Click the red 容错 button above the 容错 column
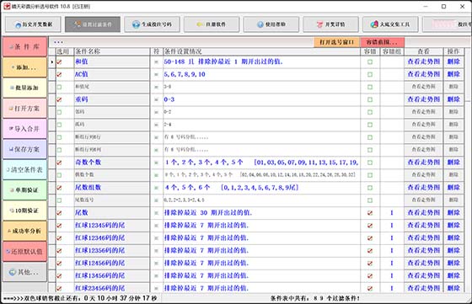Viewport: 472px width, 304px height. (x=382, y=42)
